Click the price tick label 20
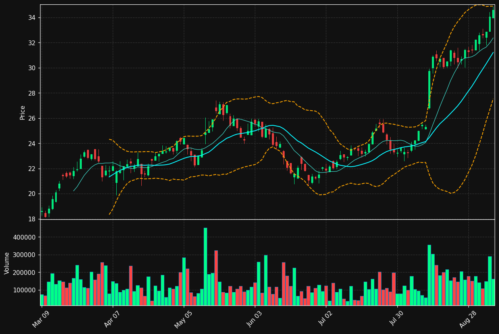Viewport: 499px width, 334px height. 32,194
